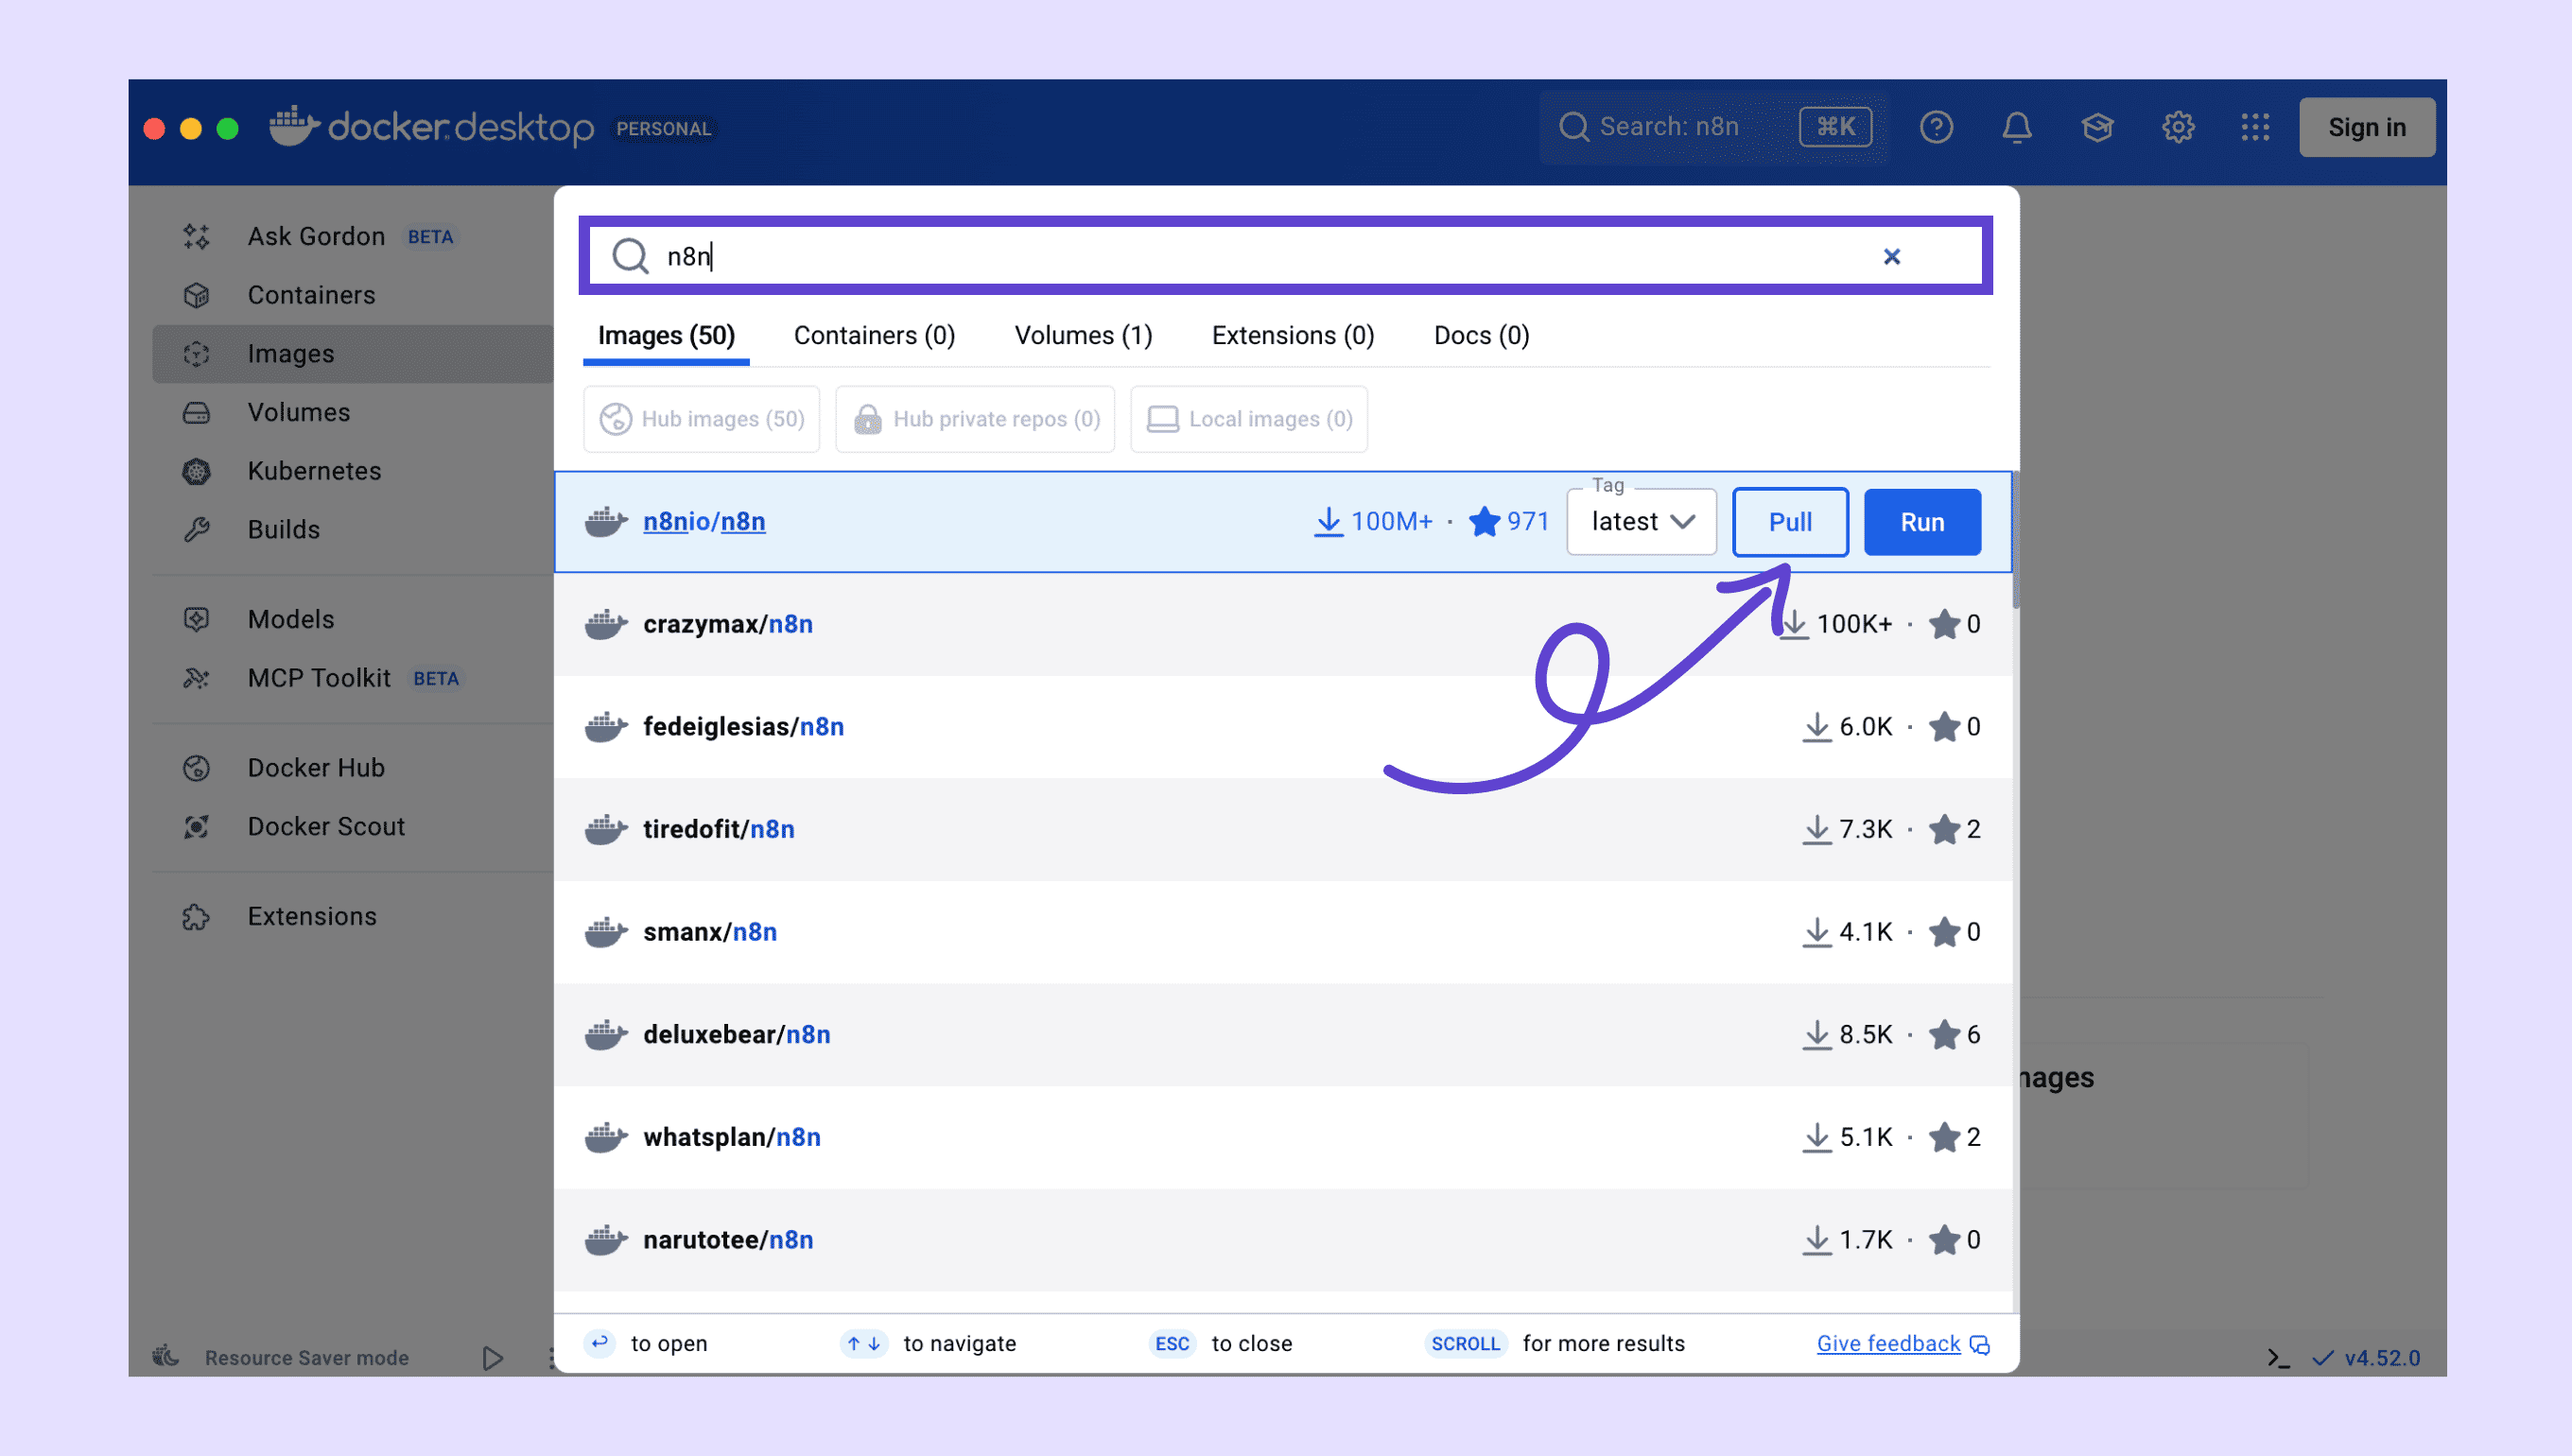This screenshot has height=1456, width=2572.
Task: Switch to the Containers (0) tab
Action: (x=874, y=336)
